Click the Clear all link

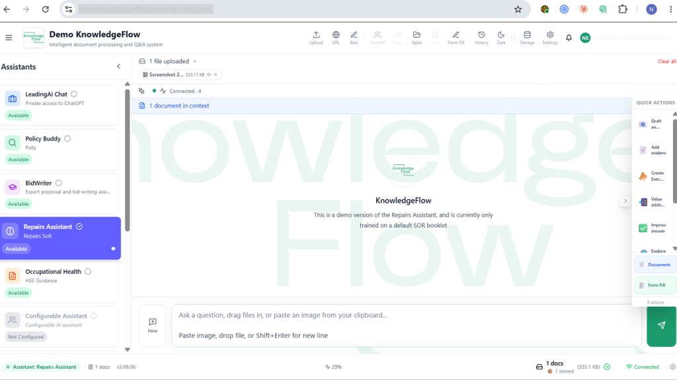click(666, 61)
